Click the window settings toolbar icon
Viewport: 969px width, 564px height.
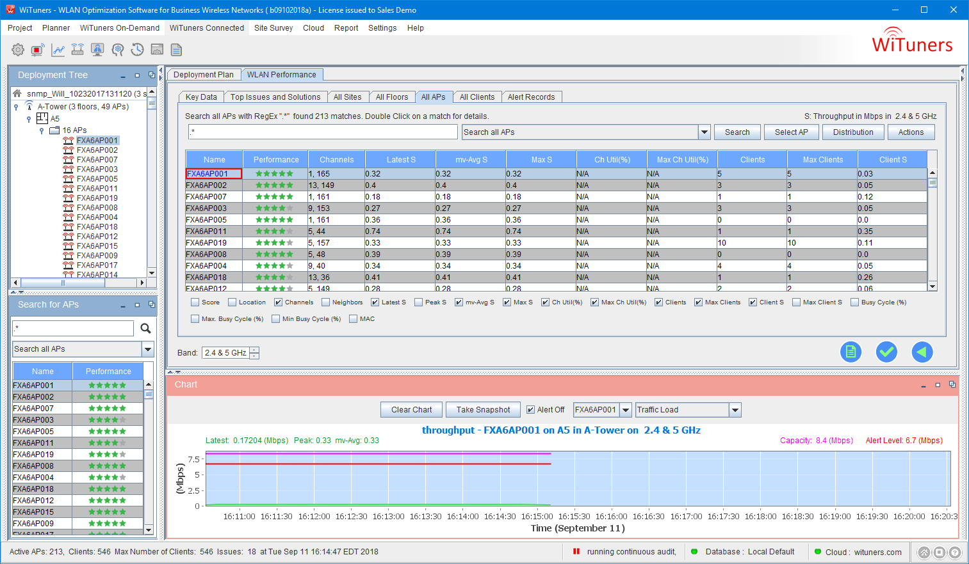(x=157, y=50)
